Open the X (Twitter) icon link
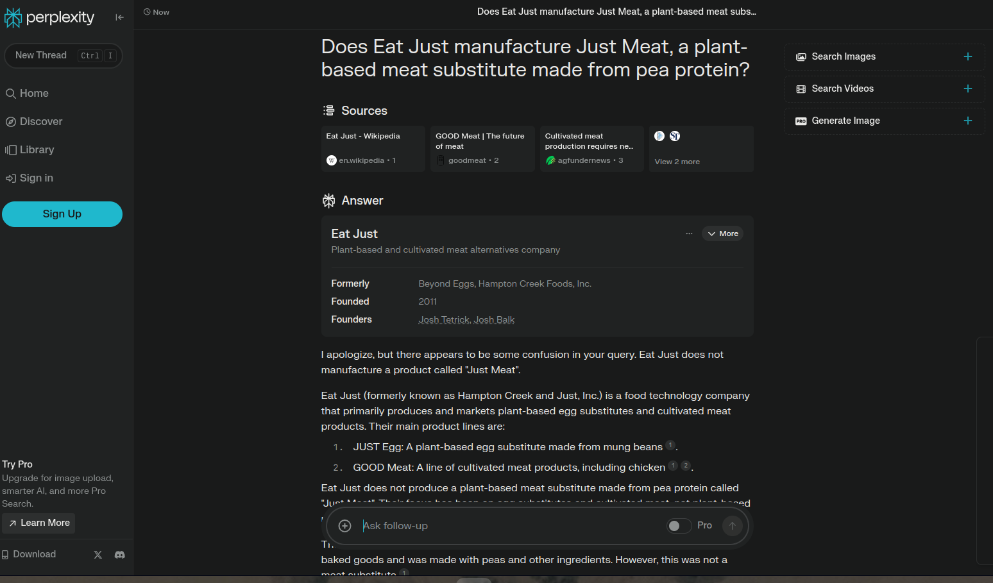The image size is (993, 583). 98,555
